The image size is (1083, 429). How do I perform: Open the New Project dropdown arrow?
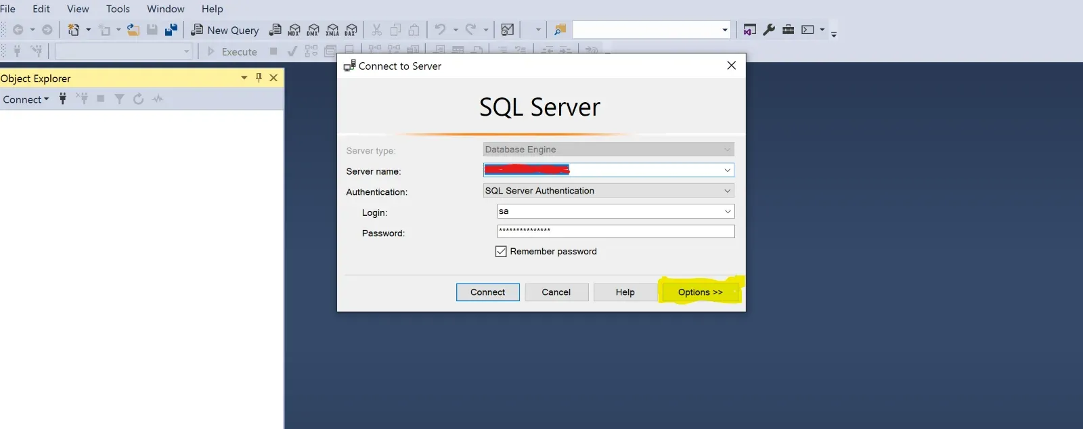click(x=88, y=30)
